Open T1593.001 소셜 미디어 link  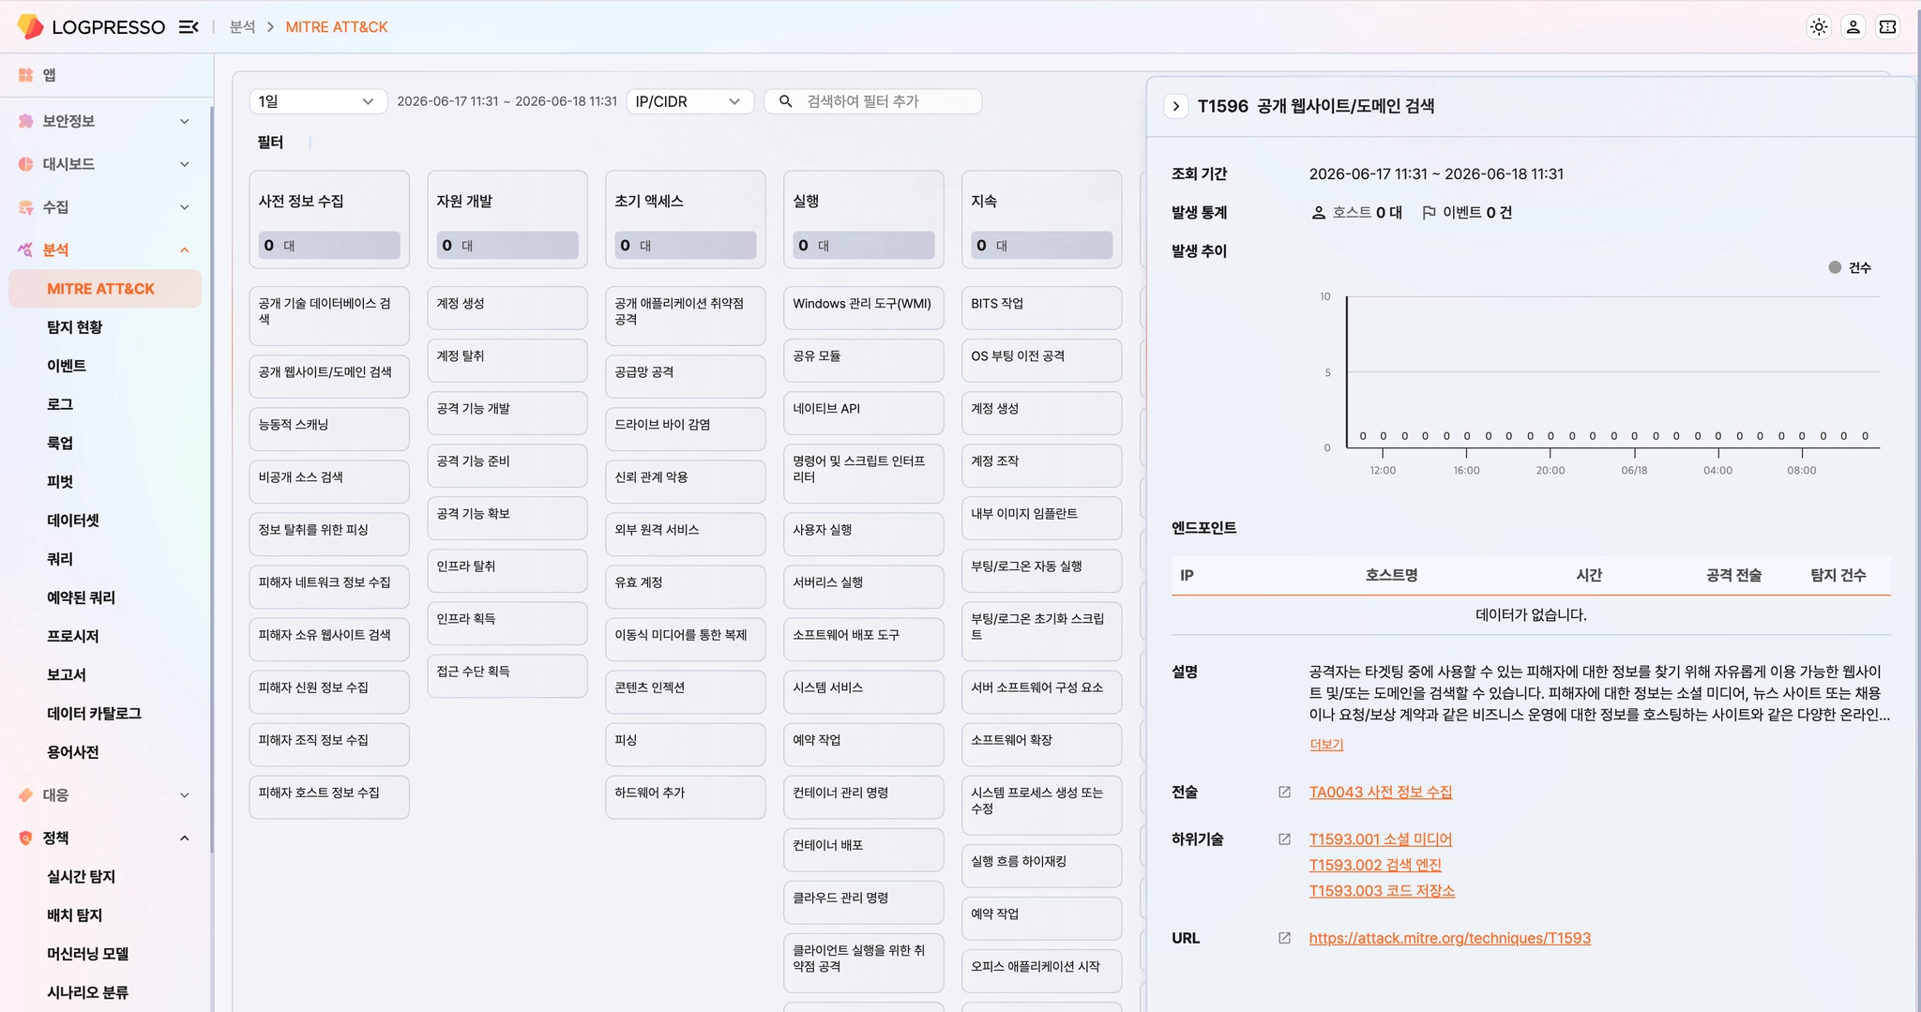[1381, 839]
